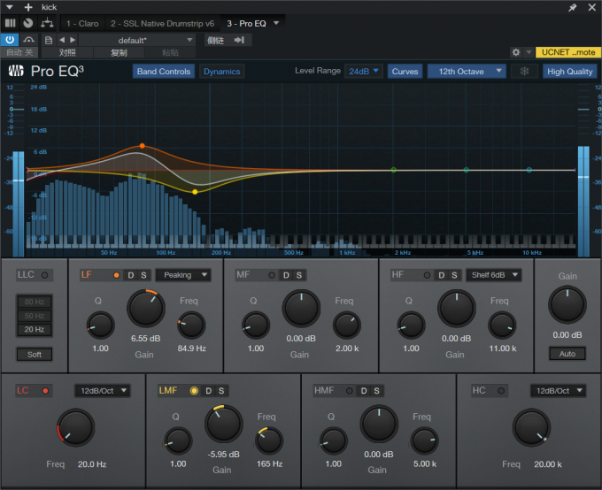
Task: Toggle the Auto gain button
Action: (x=567, y=354)
